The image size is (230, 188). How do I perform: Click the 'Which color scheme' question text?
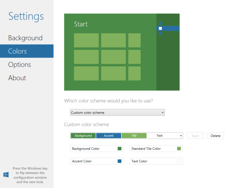coord(108,101)
